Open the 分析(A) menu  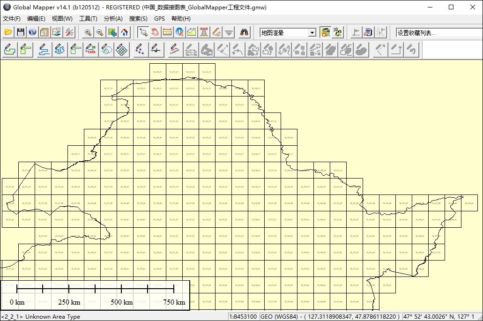click(113, 19)
